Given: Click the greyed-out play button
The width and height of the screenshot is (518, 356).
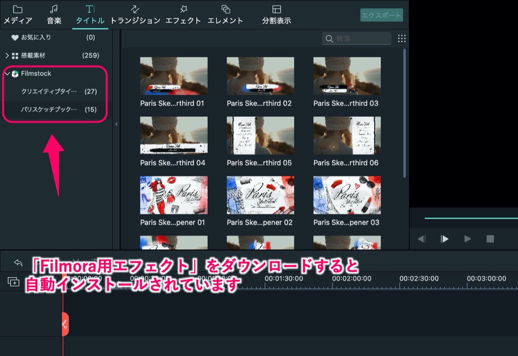Looking at the screenshot, I should [467, 239].
